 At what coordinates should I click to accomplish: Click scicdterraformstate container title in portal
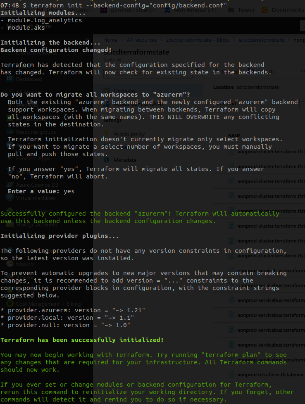click(x=136, y=52)
